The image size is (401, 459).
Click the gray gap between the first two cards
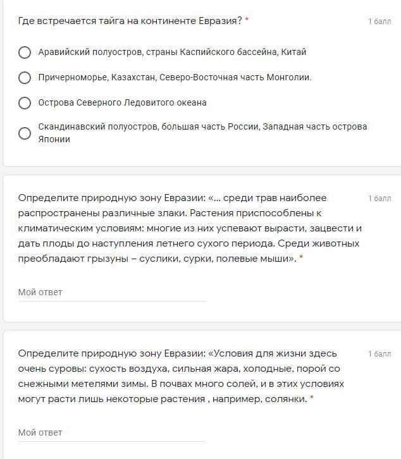tap(200, 171)
